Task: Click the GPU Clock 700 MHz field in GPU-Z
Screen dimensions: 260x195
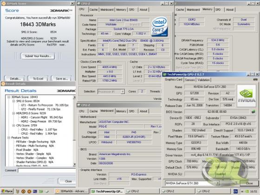Action: tap(192, 161)
